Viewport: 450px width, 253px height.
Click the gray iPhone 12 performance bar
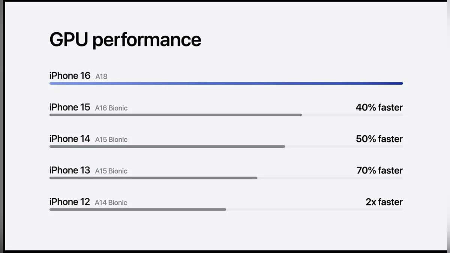click(x=138, y=209)
